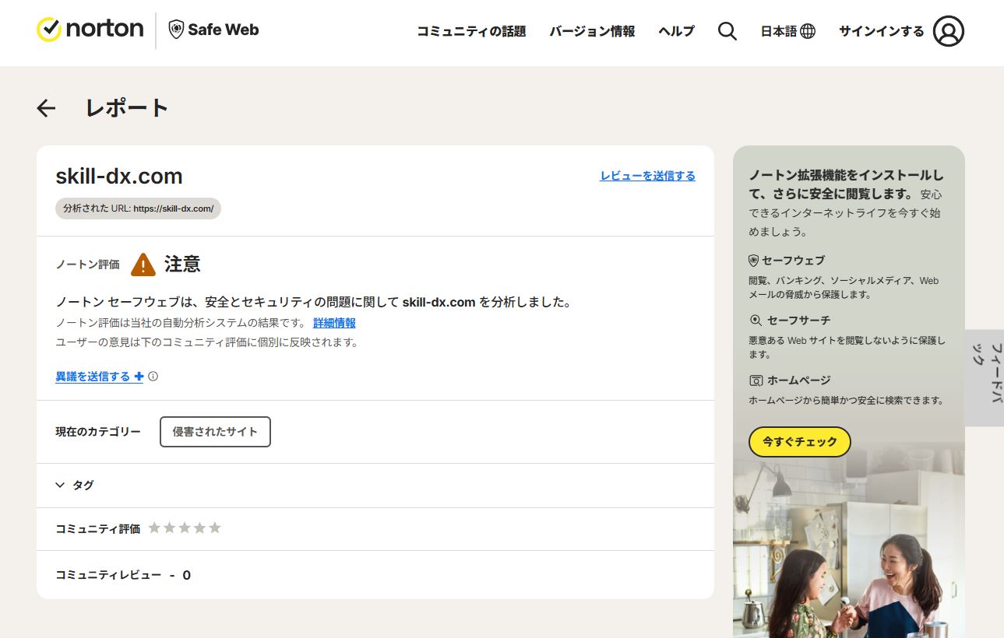Viewport: 1004px width, 638px height.
Task: Open バージョン情報 menu item
Action: tap(592, 31)
